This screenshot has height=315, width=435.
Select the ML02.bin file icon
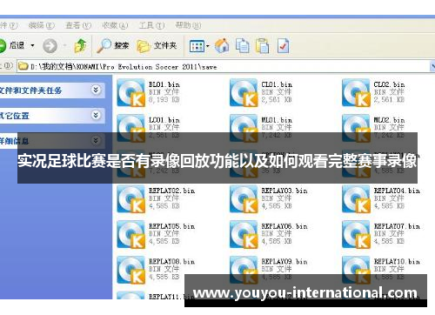pyautogui.click(x=356, y=128)
